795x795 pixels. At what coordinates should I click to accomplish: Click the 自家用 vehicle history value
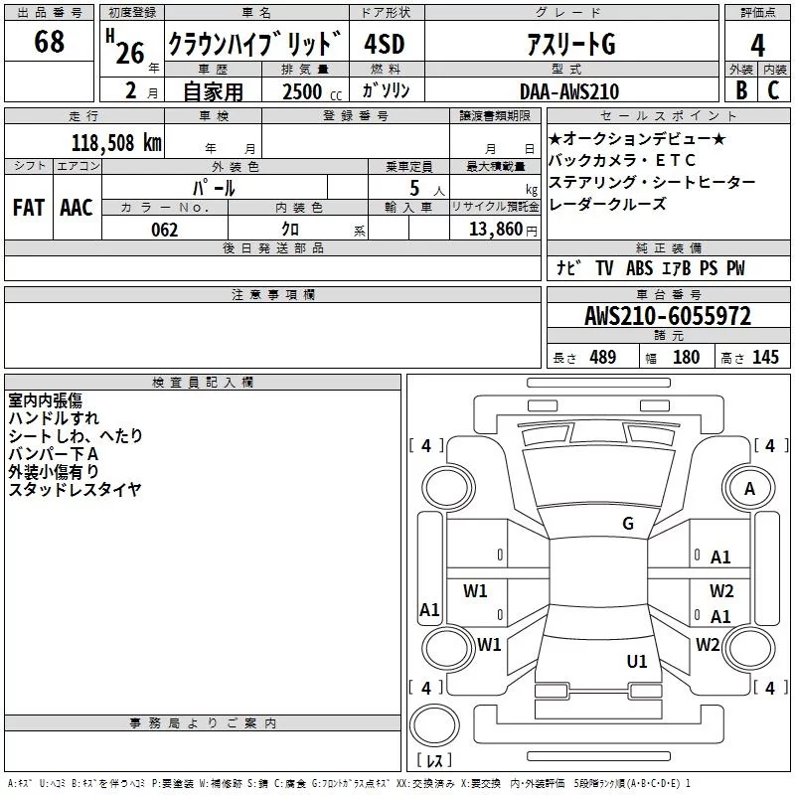(x=213, y=91)
